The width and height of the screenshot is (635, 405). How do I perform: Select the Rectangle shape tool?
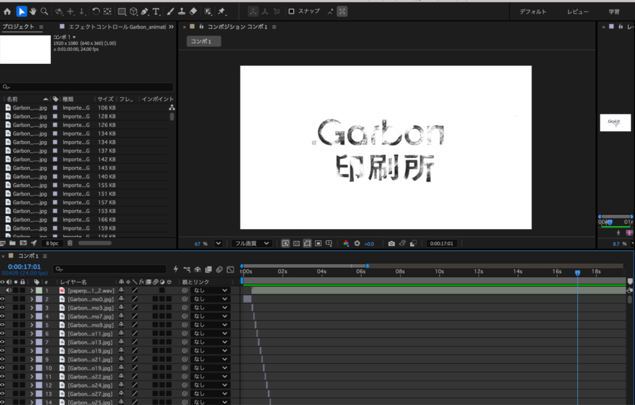(122, 11)
